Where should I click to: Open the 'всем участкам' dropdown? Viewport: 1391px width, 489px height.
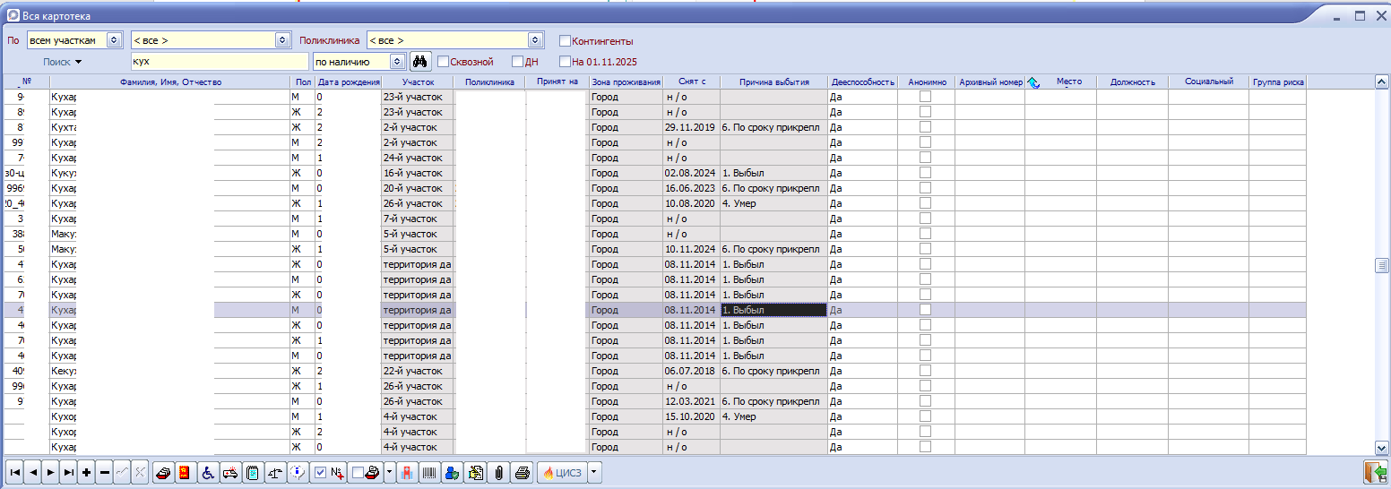coord(113,40)
